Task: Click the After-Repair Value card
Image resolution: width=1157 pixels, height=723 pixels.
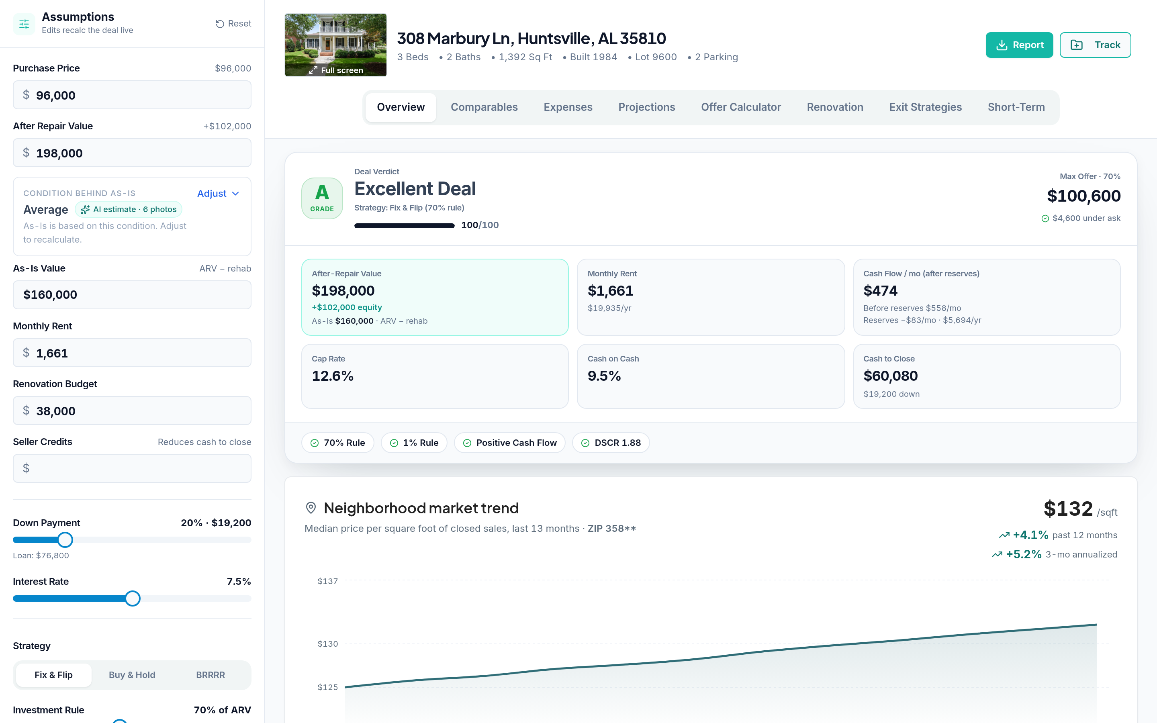Action: tap(435, 297)
